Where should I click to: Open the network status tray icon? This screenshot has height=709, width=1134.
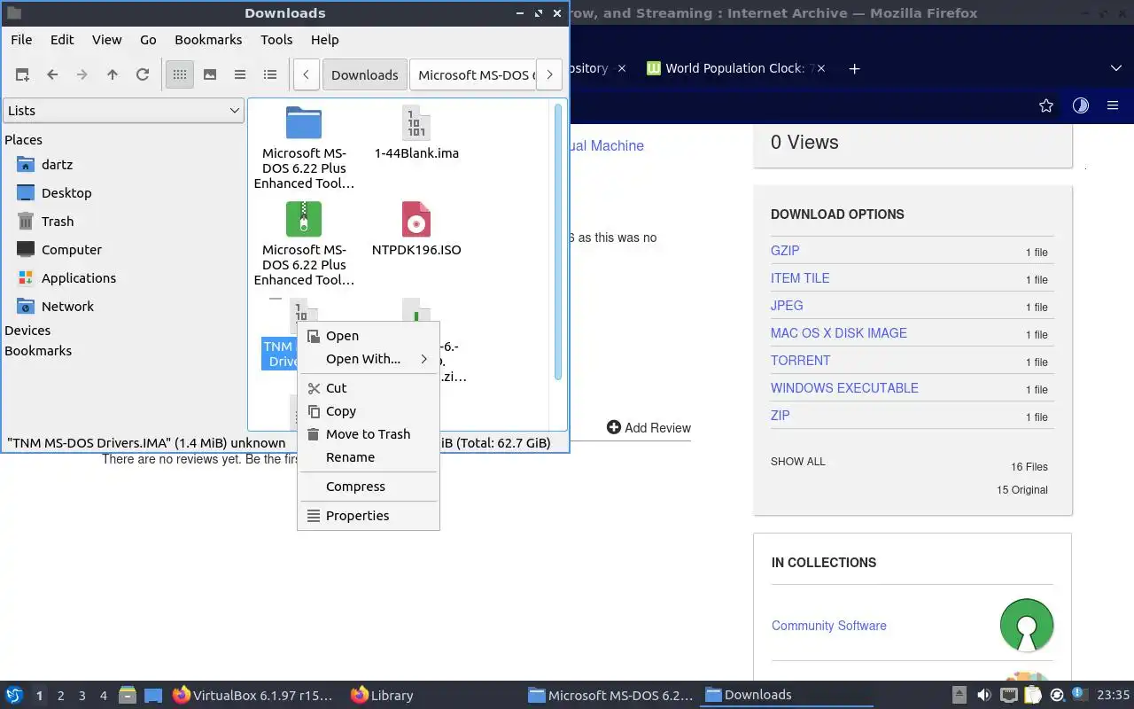click(1008, 696)
